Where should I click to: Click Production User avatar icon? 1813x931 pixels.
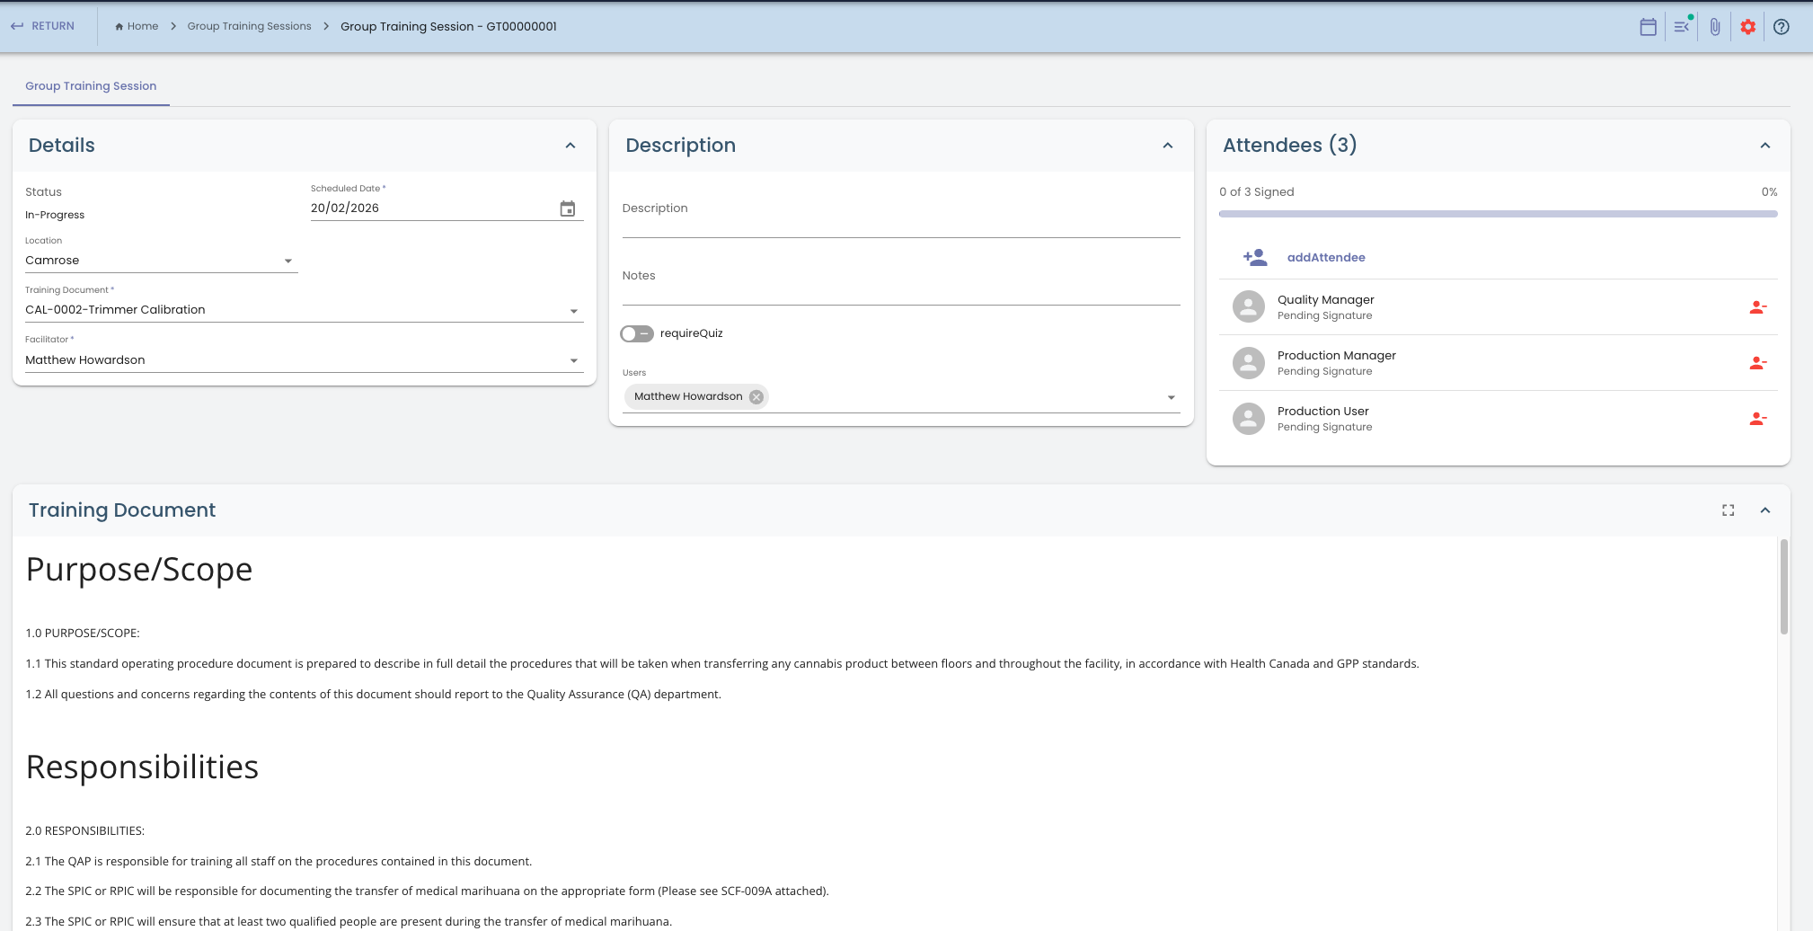point(1249,419)
